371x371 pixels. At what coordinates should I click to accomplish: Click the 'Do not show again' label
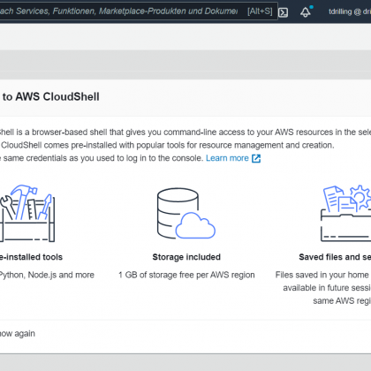click(x=18, y=334)
